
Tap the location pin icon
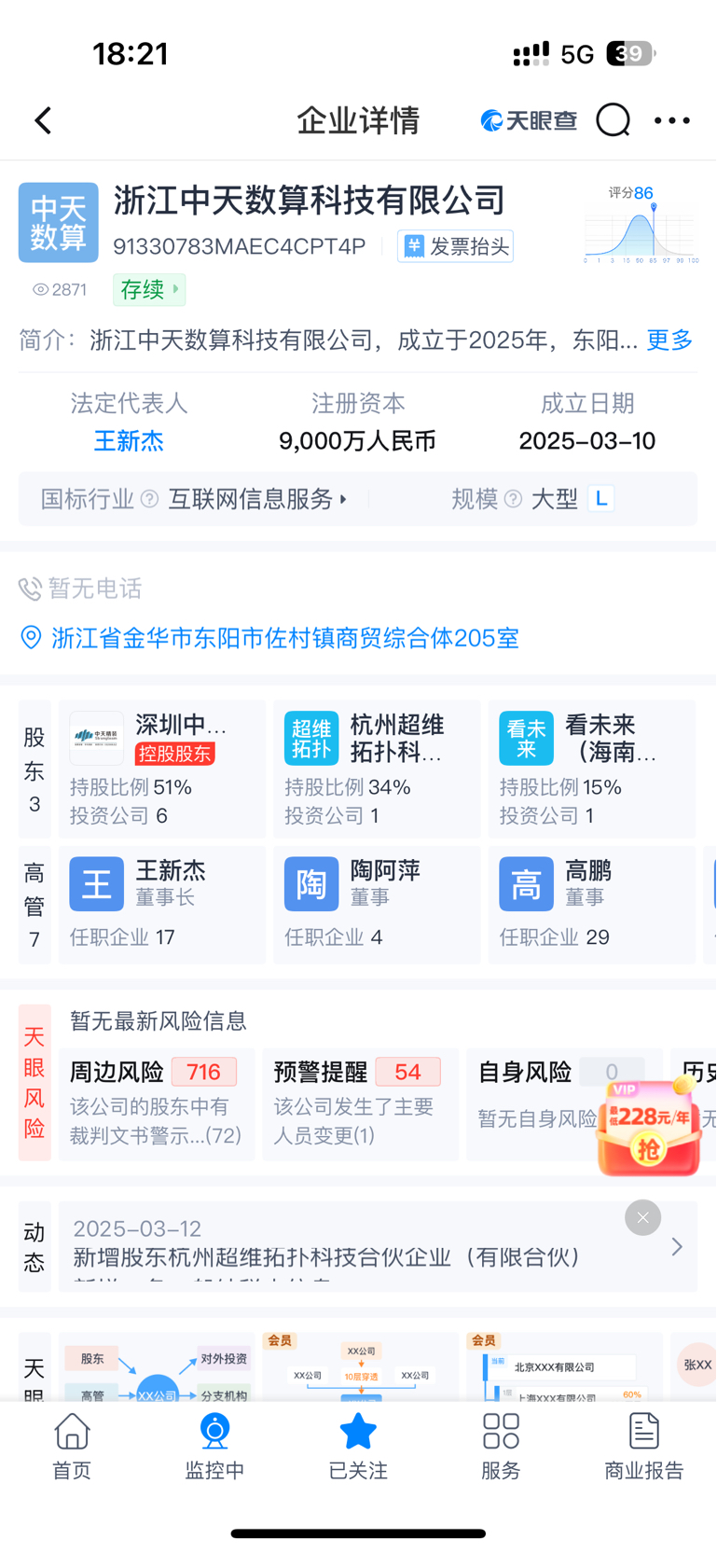(x=31, y=638)
